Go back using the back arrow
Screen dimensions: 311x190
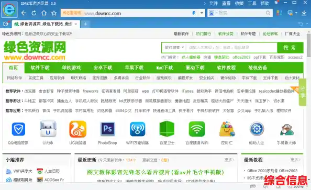click(x=24, y=13)
